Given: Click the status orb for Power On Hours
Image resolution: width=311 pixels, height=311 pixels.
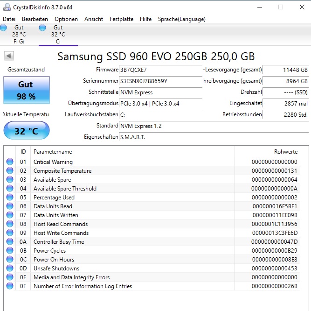Looking at the screenshot, I should coord(10,259).
